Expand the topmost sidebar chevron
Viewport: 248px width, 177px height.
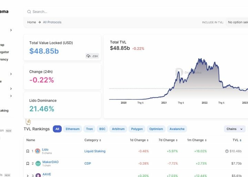point(11,30)
